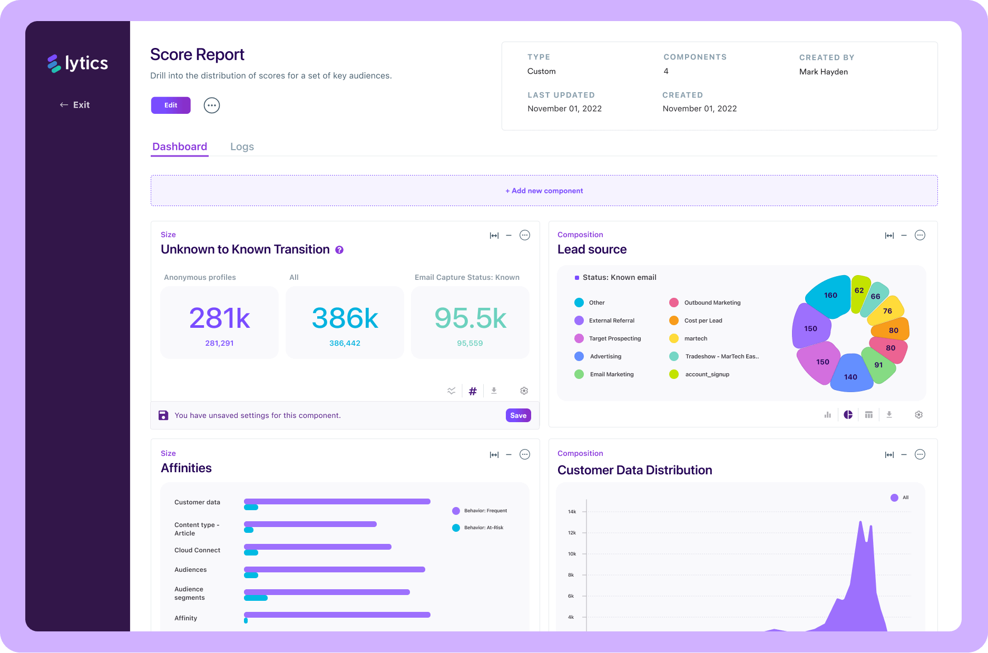Viewport: 988px width, 653px height.
Task: Switch Lead source to table view icon
Action: [x=868, y=415]
